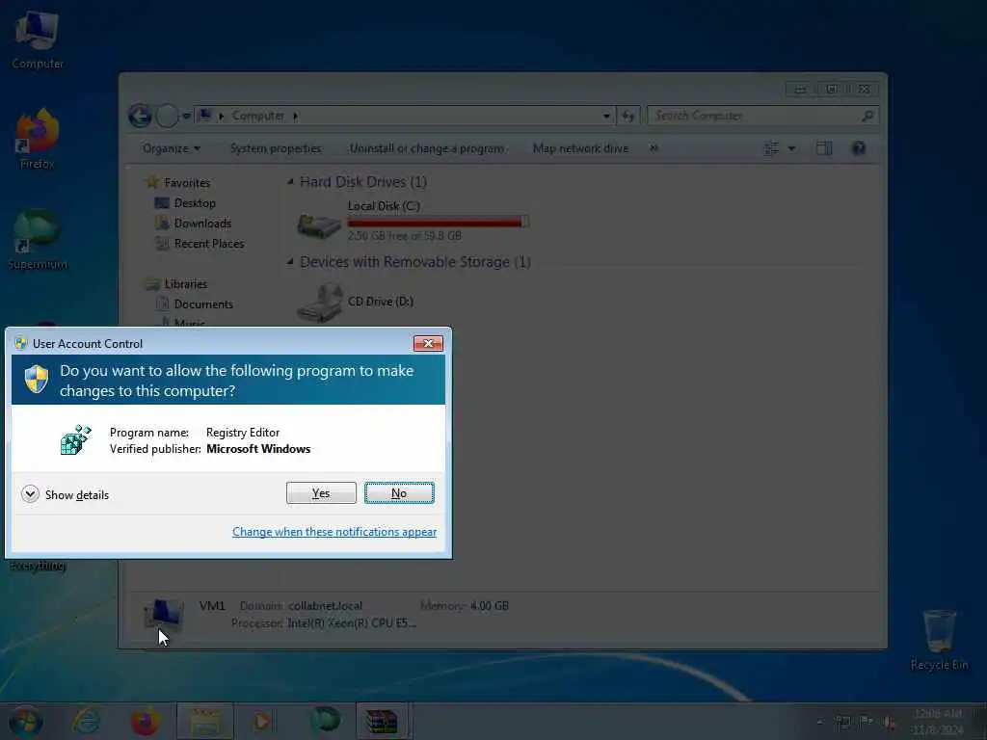The image size is (987, 740).
Task: Click the Hard Disk Drives (1) heading
Action: point(363,182)
